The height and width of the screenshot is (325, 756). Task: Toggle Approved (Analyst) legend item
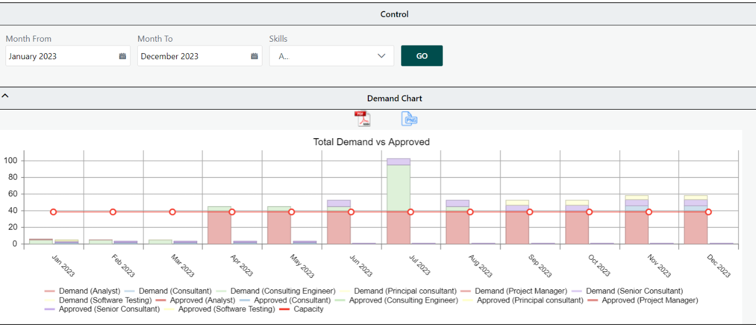[x=195, y=300]
